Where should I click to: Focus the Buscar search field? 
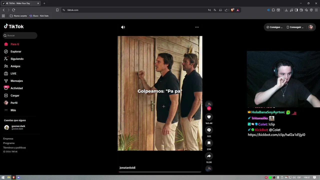point(20,35)
